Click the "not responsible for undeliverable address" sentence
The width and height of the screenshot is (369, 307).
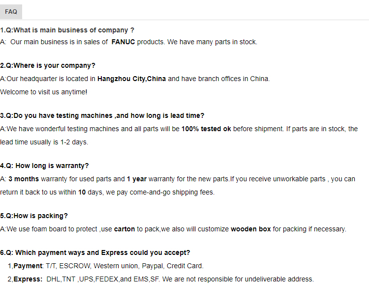238,279
